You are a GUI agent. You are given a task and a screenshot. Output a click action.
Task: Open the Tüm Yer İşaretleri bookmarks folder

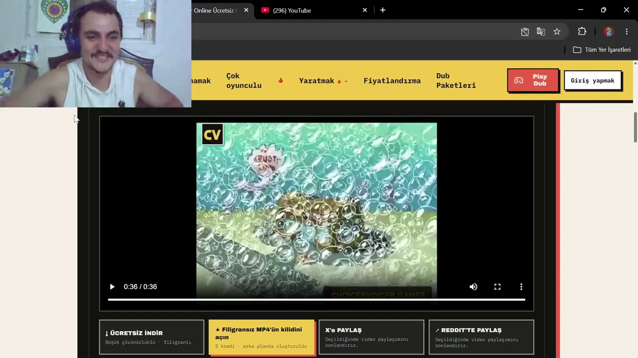(602, 50)
